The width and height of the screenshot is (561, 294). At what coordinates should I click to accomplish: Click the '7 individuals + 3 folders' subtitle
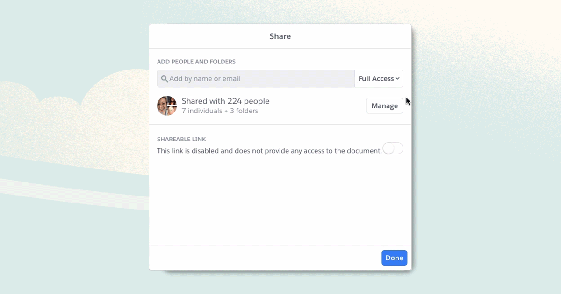pos(220,111)
